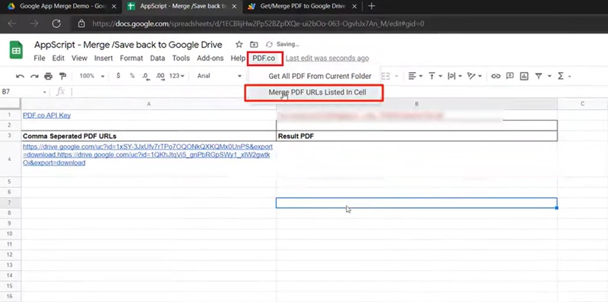Viewport: 608px width, 302px height.
Task: Click the select-all corner box
Action: coord(10,104)
